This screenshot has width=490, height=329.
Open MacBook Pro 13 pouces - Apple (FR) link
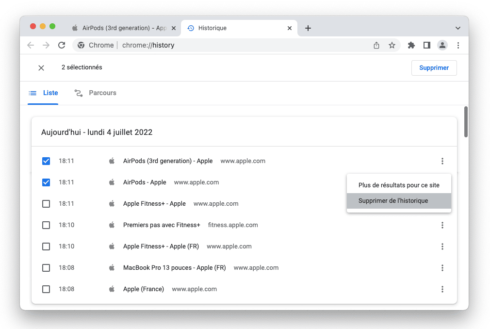[174, 268]
